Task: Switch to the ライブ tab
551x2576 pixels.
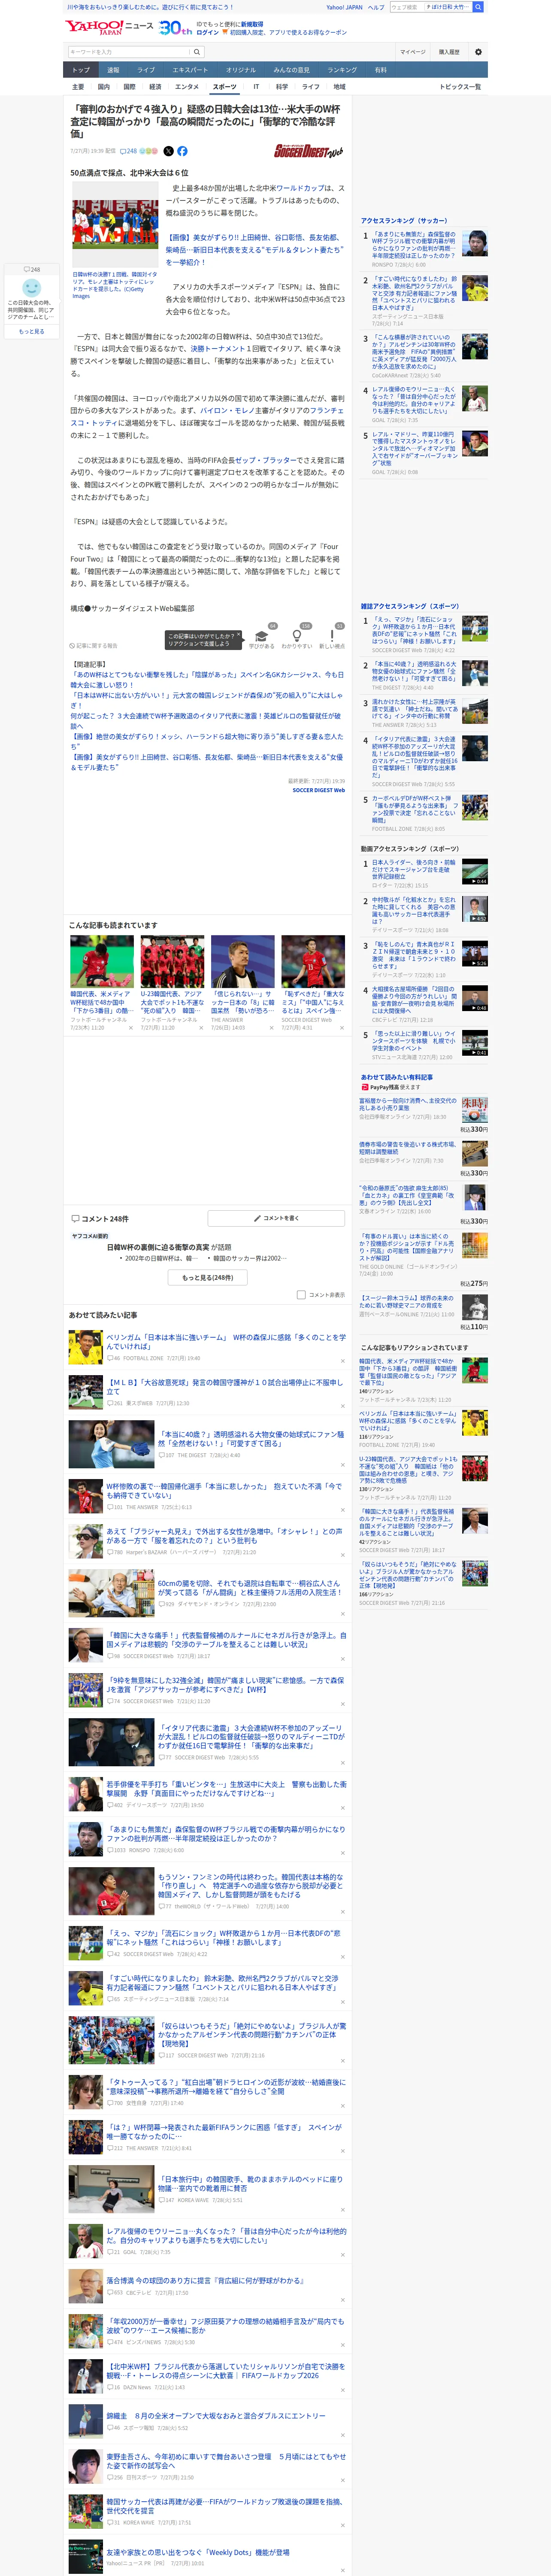Action: pos(146,70)
